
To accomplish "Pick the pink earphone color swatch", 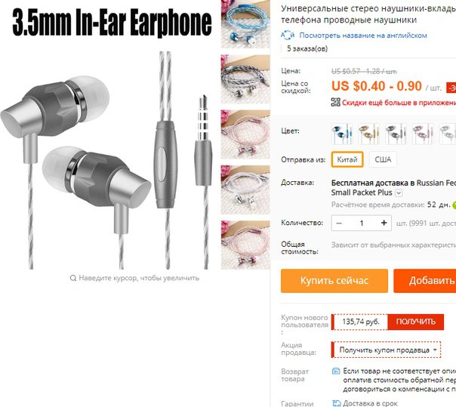I will [423, 134].
